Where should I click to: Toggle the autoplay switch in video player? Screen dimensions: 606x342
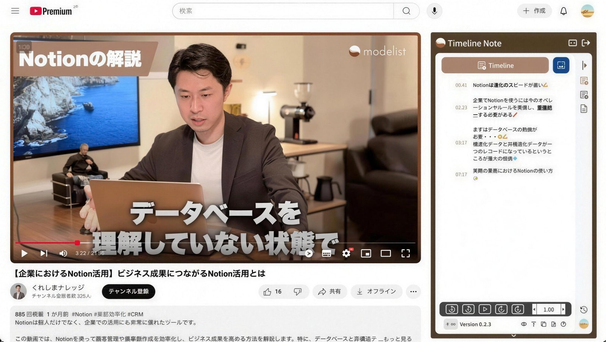[x=309, y=253]
